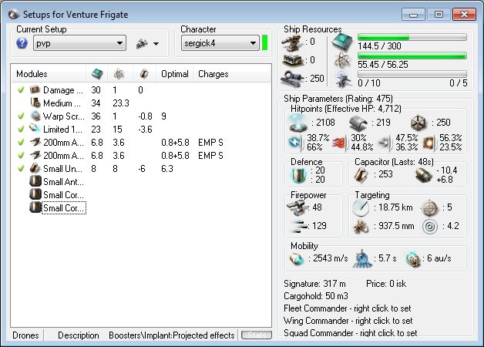This screenshot has height=347, width=484.
Task: Click the capacitor amount icon 253
Action: tap(361, 175)
